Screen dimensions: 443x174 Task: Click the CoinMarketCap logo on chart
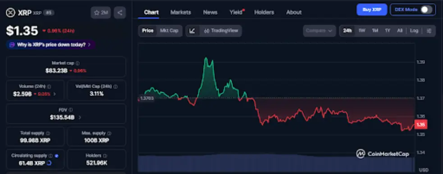click(x=383, y=154)
